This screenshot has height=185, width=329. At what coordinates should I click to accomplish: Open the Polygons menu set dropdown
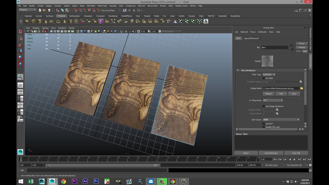click(x=27, y=10)
